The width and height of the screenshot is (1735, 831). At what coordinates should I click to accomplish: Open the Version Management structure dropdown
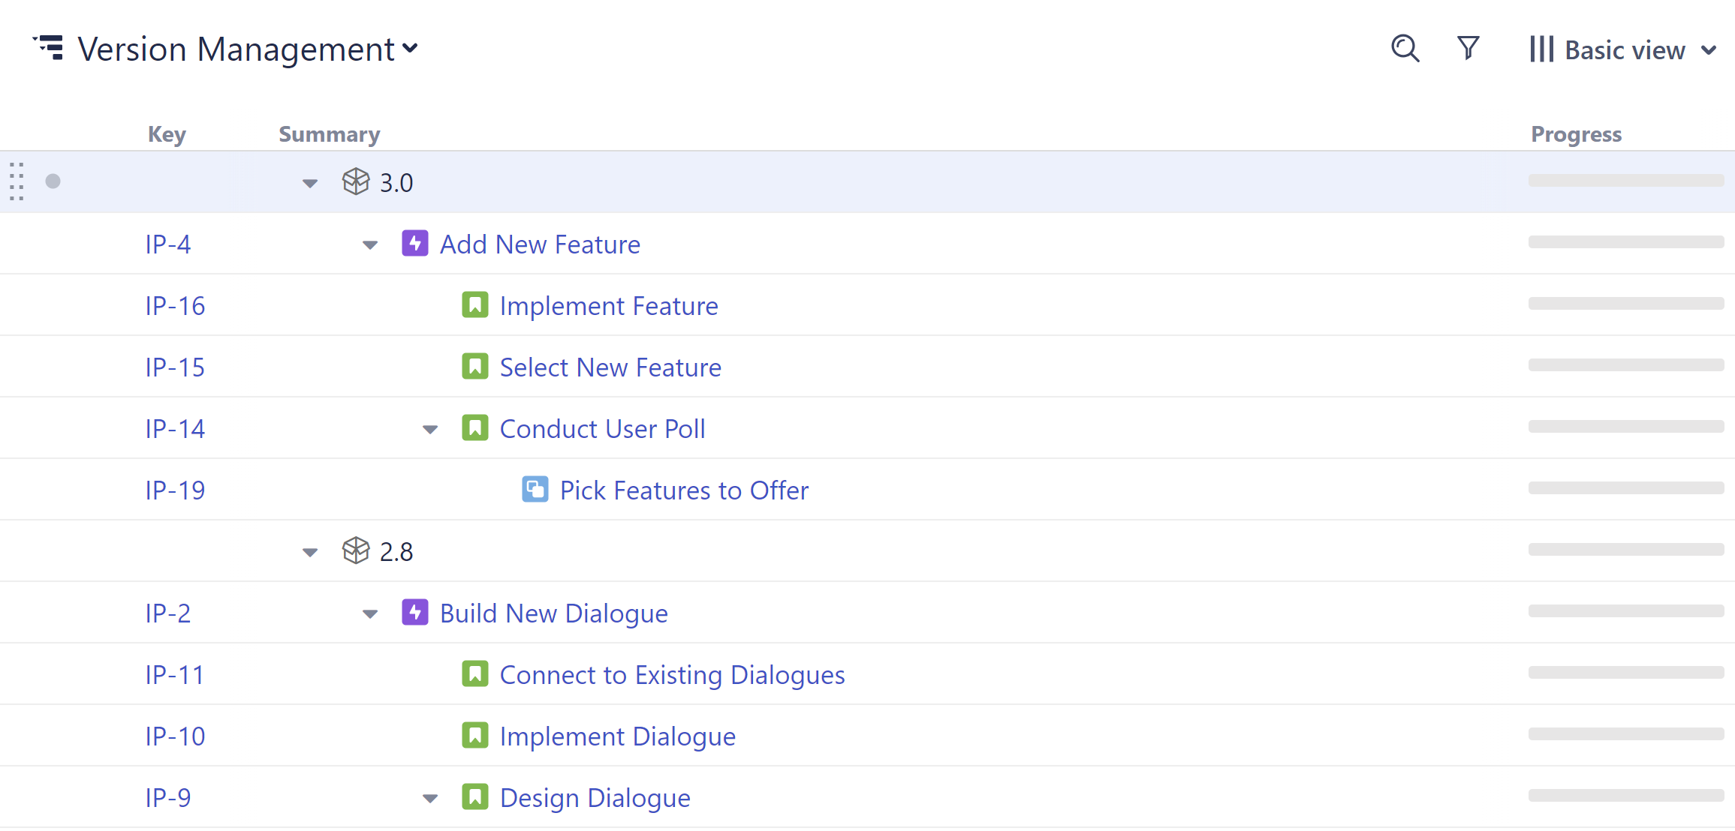click(x=410, y=49)
